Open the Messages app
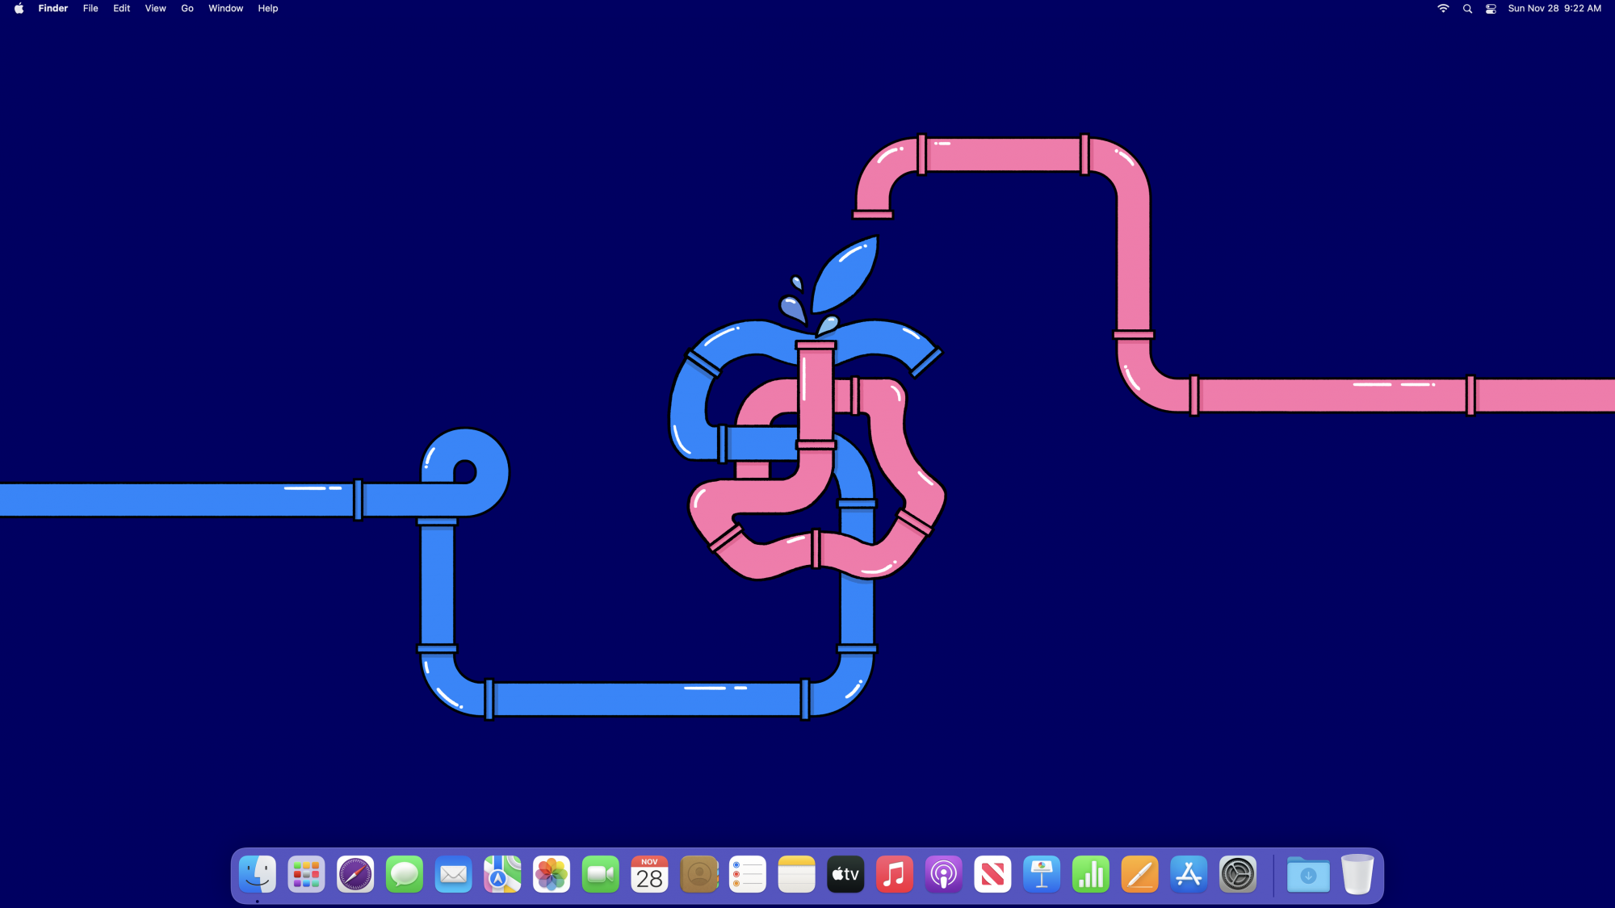 (x=405, y=875)
